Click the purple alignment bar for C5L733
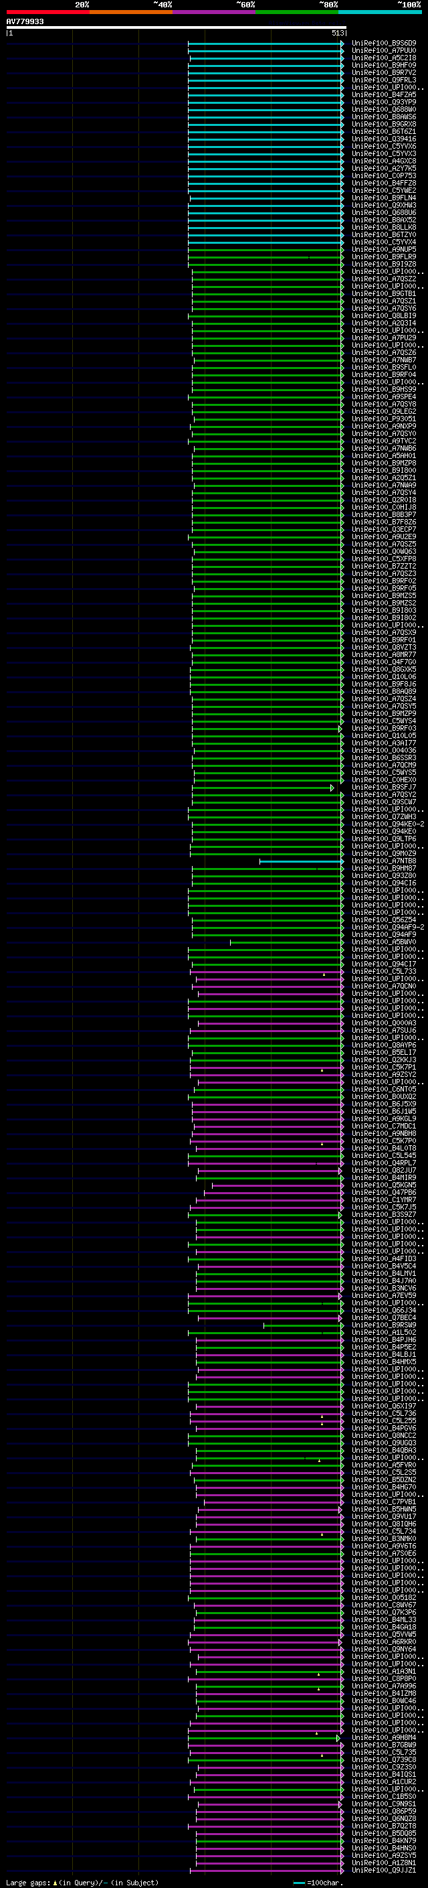Viewport: 428px width, 1888px height. pos(267,972)
